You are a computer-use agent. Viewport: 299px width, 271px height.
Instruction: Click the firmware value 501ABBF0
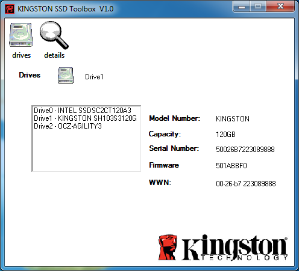click(231, 166)
